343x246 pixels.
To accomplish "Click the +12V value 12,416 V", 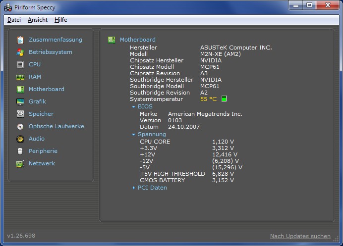I will click(x=225, y=155).
